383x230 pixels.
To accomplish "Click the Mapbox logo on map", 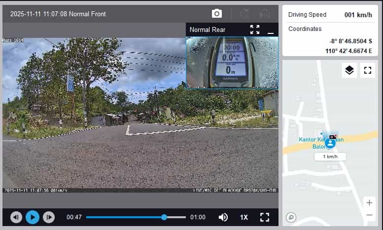I will tap(291, 217).
